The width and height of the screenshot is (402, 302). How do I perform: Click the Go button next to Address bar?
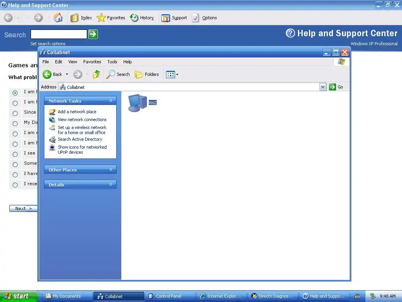[x=336, y=87]
